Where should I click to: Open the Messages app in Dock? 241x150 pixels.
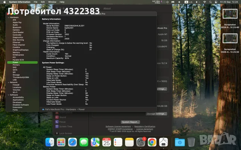pyautogui.click(x=84, y=142)
